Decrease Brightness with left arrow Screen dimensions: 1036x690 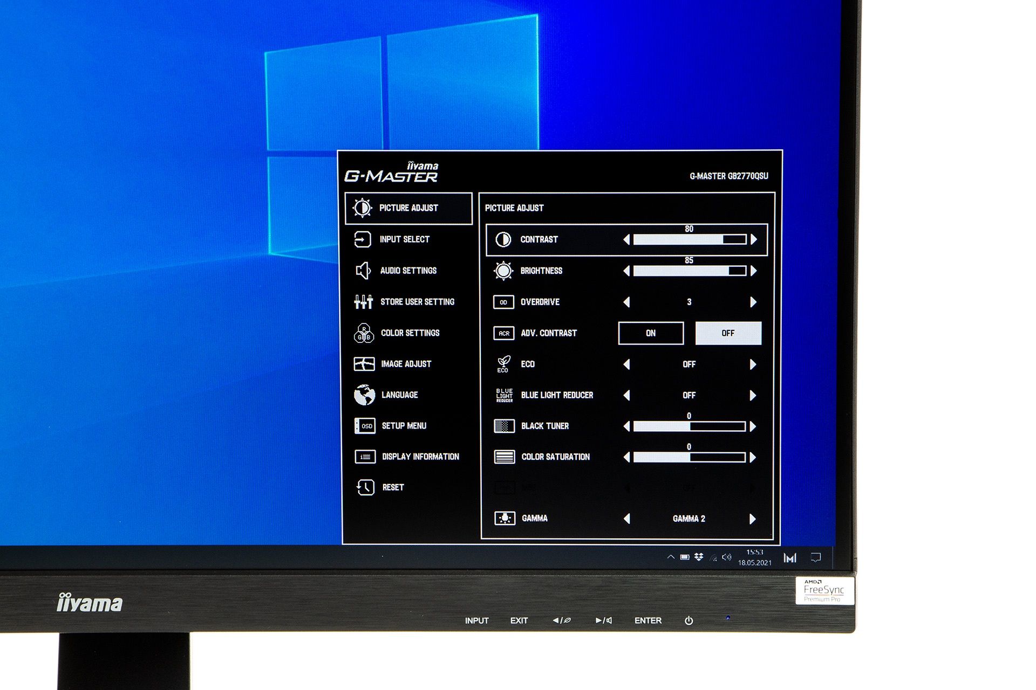[626, 271]
